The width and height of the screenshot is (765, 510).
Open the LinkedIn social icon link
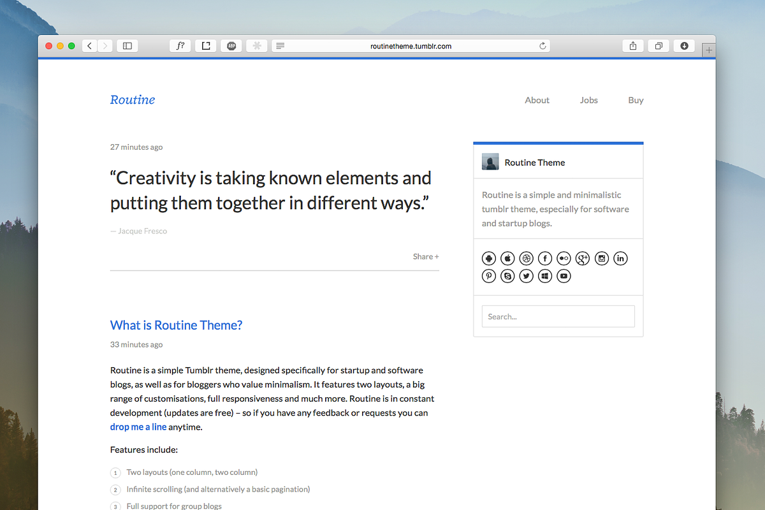point(620,258)
